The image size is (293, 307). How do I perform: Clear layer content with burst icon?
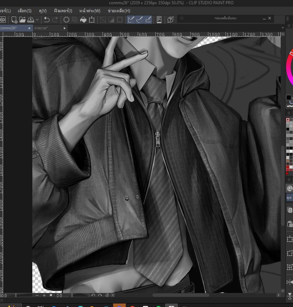pyautogui.click(x=66, y=20)
